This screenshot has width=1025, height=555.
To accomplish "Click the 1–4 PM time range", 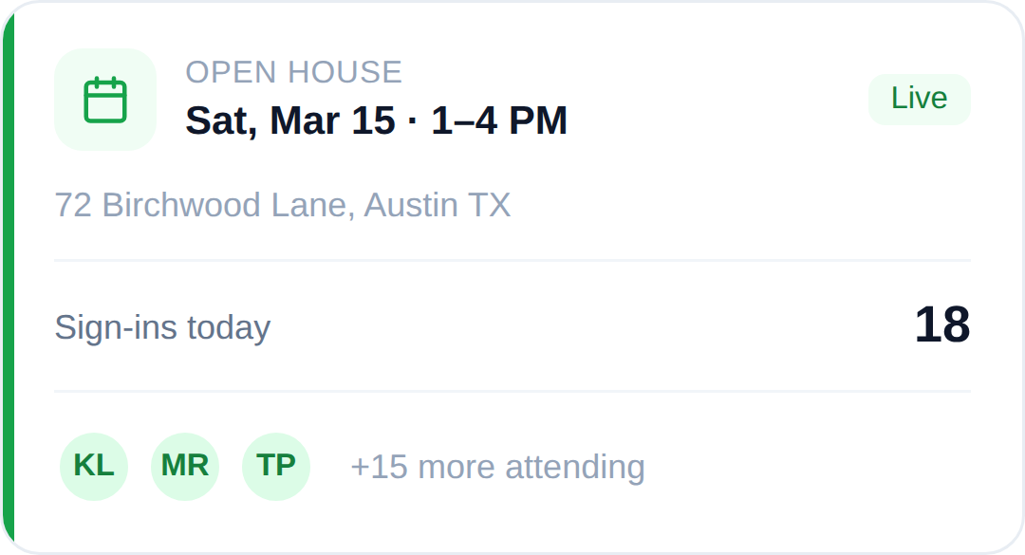I will coord(499,120).
